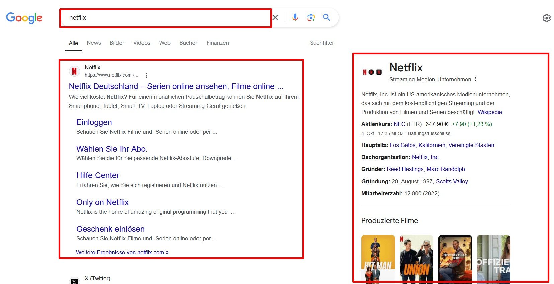Open Google Lens image search icon
Viewport: 554px width, 284px height.
click(x=311, y=17)
